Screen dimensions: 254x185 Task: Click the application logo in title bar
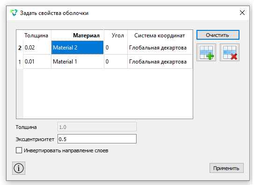[14, 13]
